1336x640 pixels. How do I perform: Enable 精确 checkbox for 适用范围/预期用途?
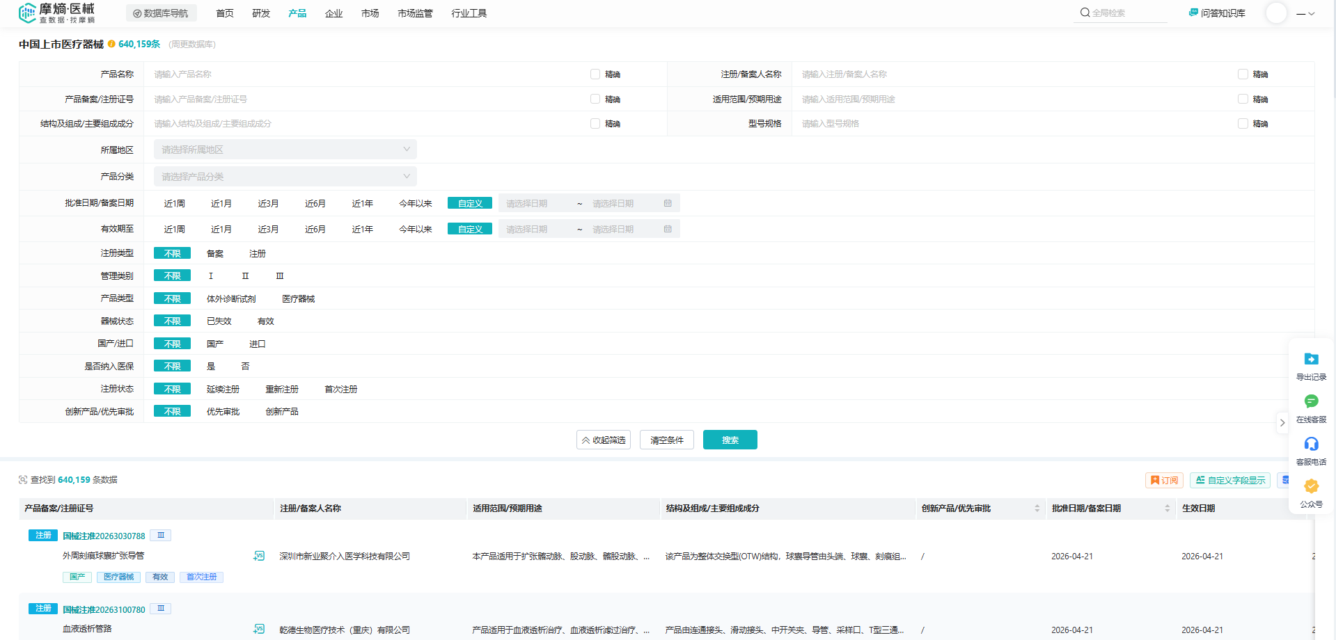pos(1243,99)
